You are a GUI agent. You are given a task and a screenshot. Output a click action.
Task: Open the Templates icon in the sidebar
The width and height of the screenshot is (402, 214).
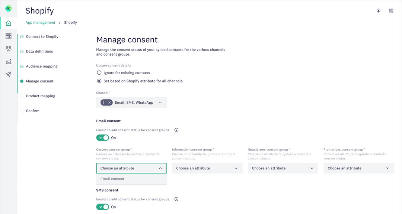[x=8, y=62]
